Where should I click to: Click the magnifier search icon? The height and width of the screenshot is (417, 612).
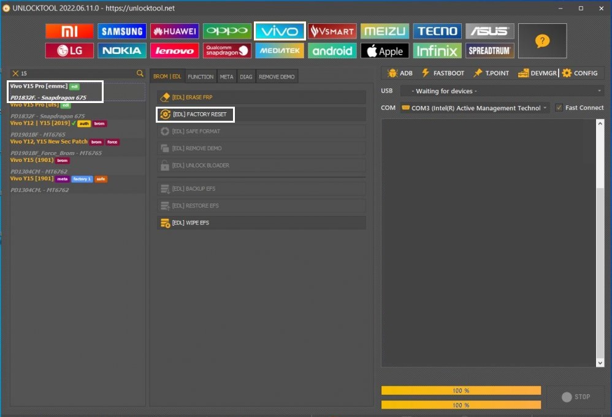click(x=140, y=73)
